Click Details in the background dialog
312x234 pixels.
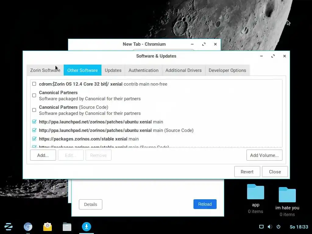point(90,204)
